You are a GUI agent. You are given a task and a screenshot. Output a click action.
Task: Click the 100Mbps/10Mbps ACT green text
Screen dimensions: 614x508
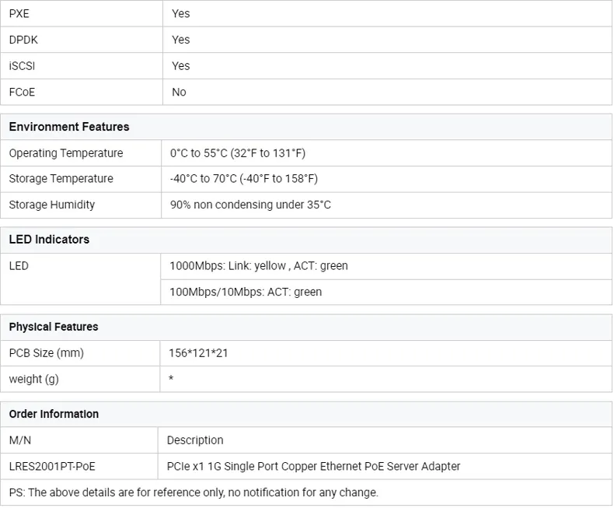246,292
